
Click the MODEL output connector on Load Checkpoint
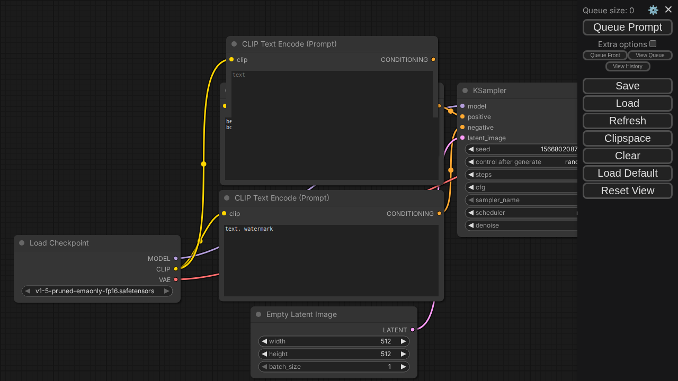(176, 258)
